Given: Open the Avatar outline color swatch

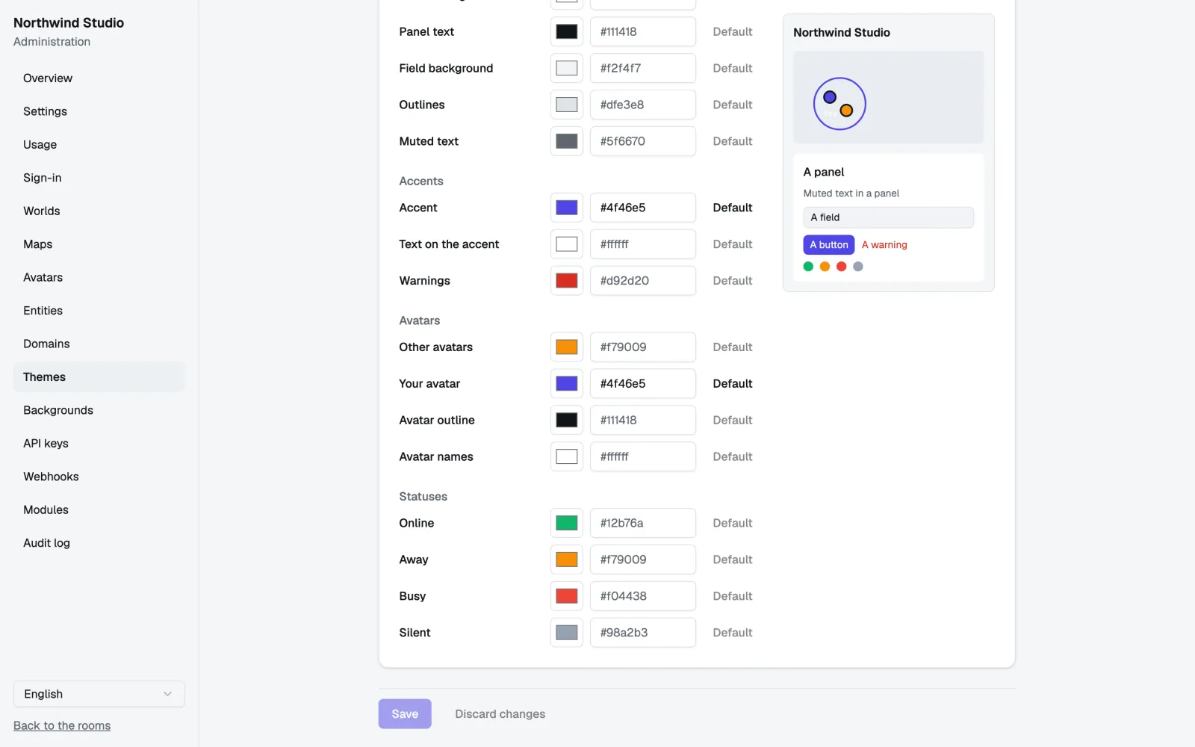Looking at the screenshot, I should pos(567,420).
